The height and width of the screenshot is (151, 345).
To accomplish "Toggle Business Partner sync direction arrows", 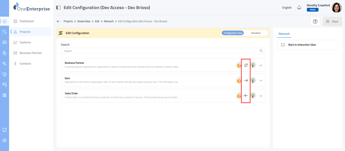I will [246, 65].
